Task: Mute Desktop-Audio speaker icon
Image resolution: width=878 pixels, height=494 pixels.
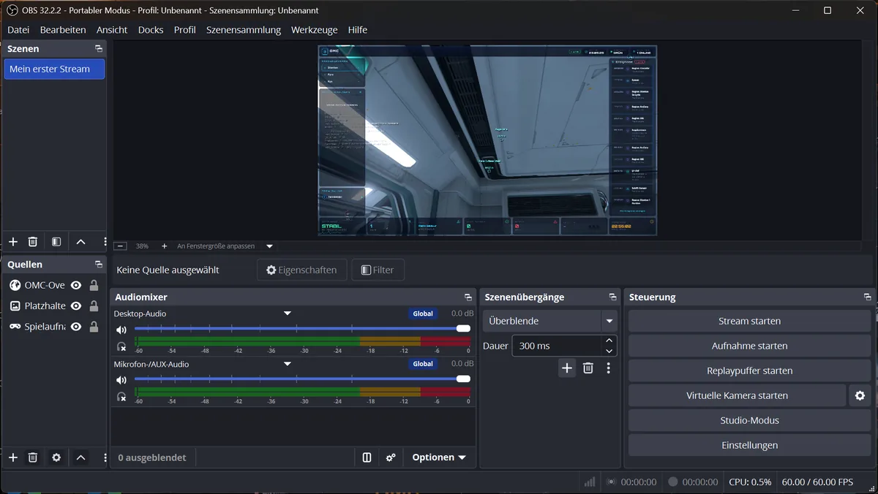Action: [x=121, y=330]
